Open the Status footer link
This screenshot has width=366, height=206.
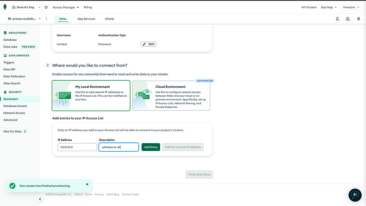tap(78, 194)
